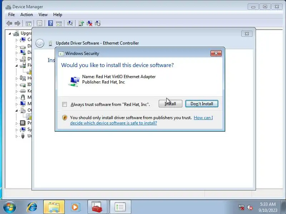Click the Install button
This screenshot has width=286, height=214.
(x=171, y=104)
